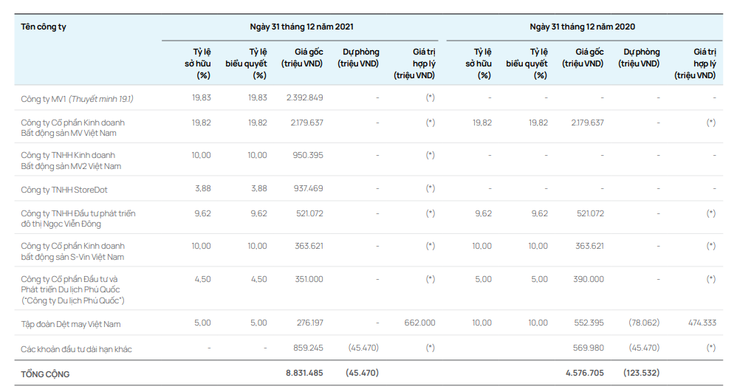Select the provision value (78.062)
Screen dimensions: 737x392
pos(643,323)
